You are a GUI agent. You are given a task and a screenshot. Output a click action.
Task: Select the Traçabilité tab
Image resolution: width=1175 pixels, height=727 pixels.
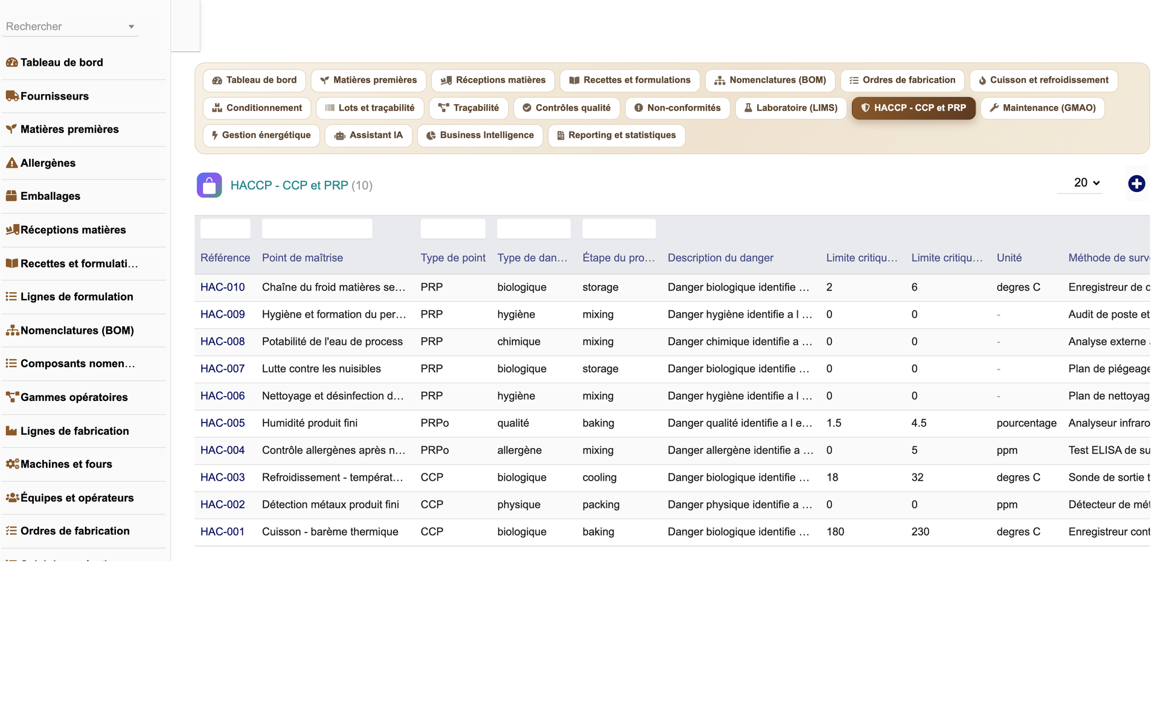point(469,108)
